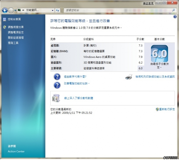Close the window with red X
This screenshot has height=160, width=179.
(172, 3)
